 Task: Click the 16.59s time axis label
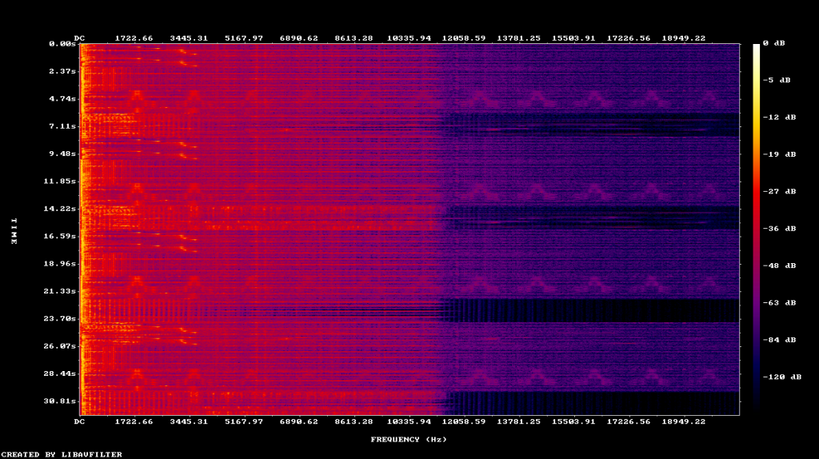pos(59,236)
